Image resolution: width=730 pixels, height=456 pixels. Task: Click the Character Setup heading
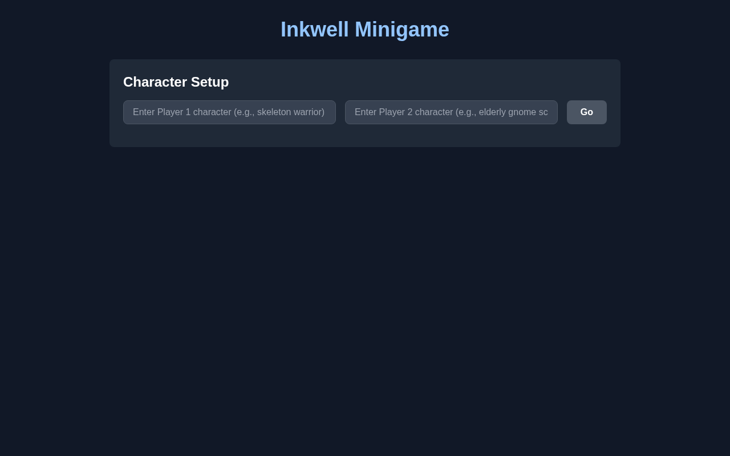pyautogui.click(x=176, y=82)
